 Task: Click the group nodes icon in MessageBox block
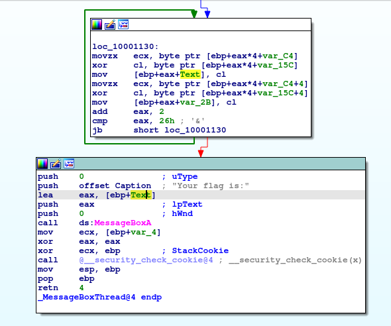click(69, 164)
